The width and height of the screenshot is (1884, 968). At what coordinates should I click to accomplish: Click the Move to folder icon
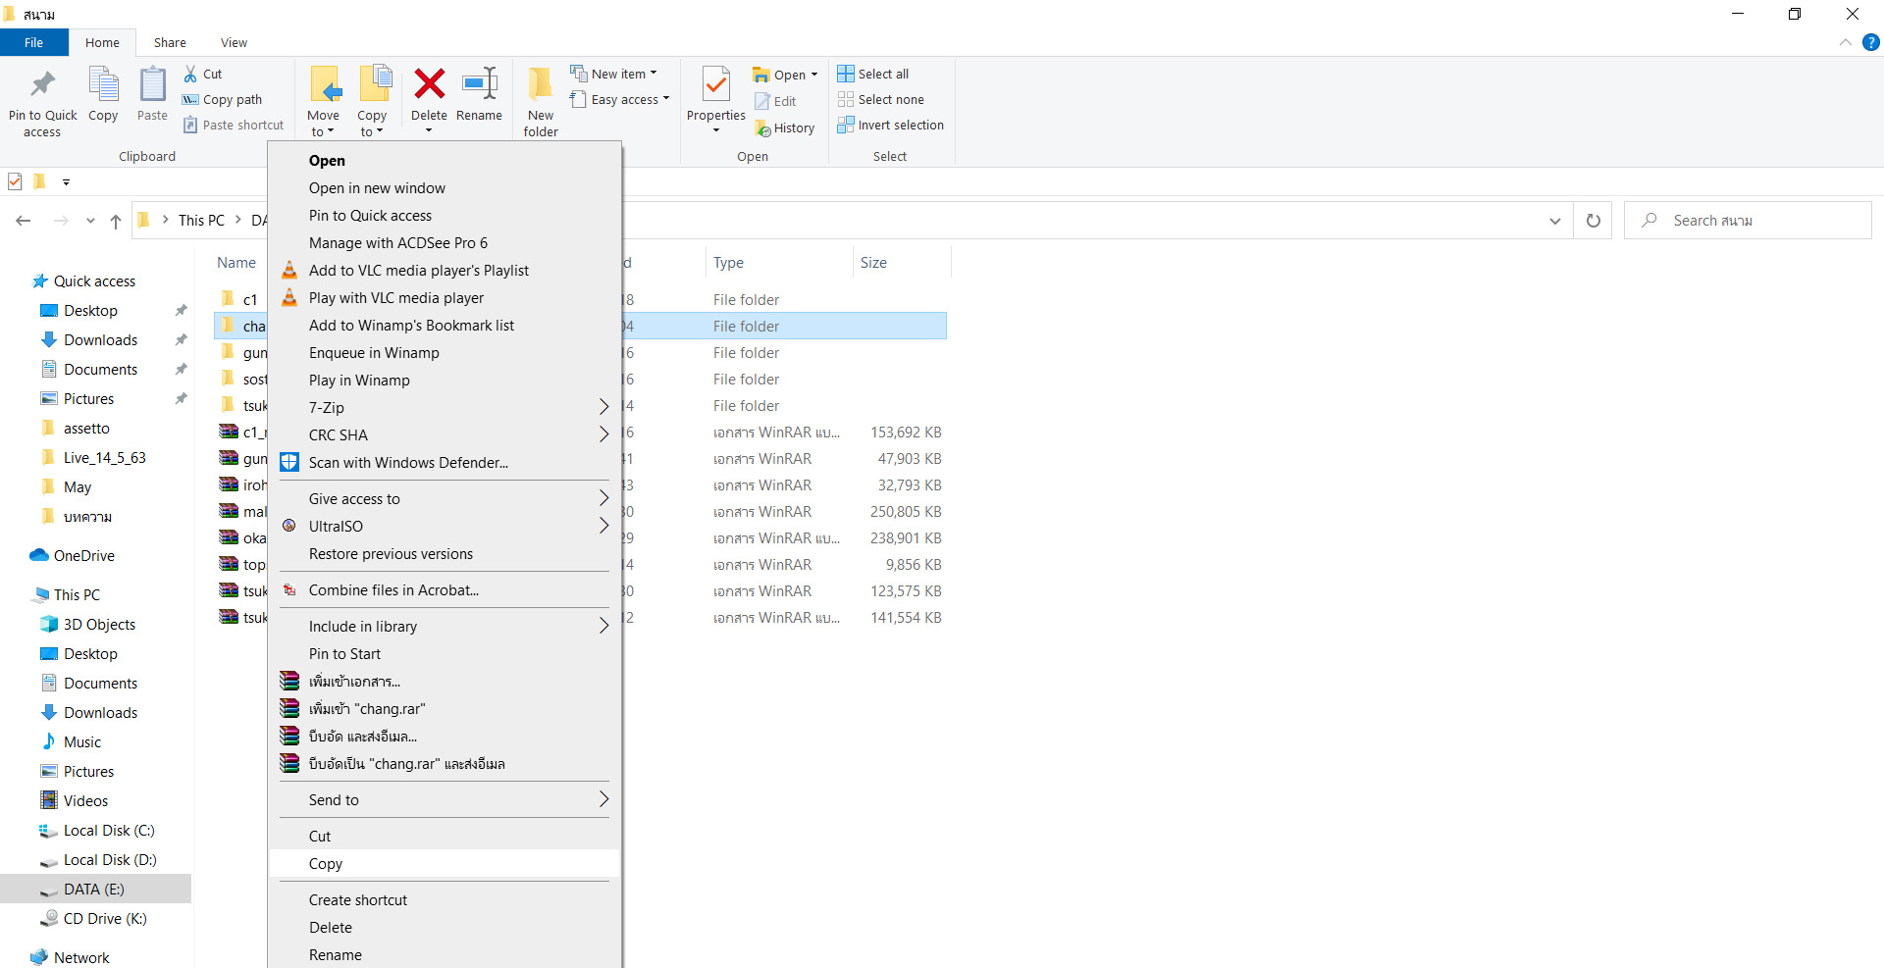tap(325, 85)
